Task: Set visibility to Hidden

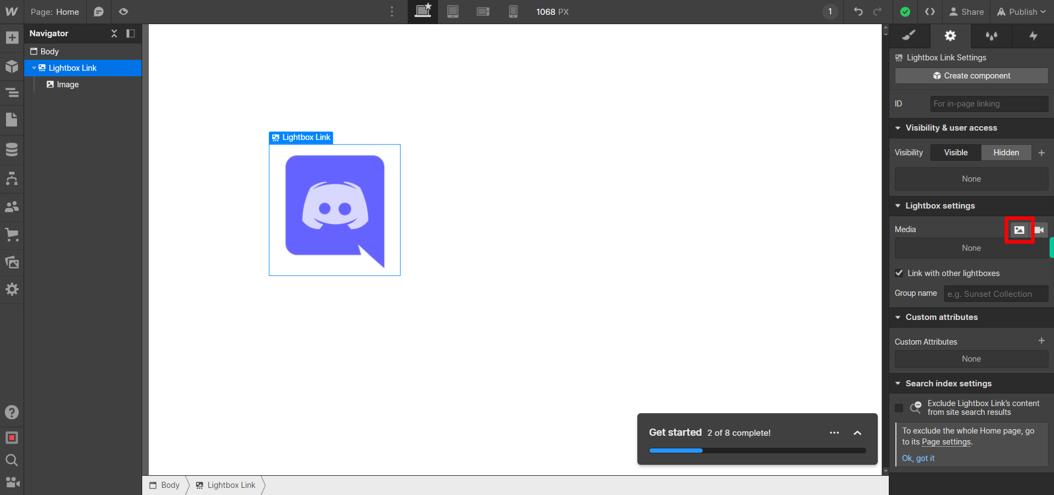Action: point(1006,153)
